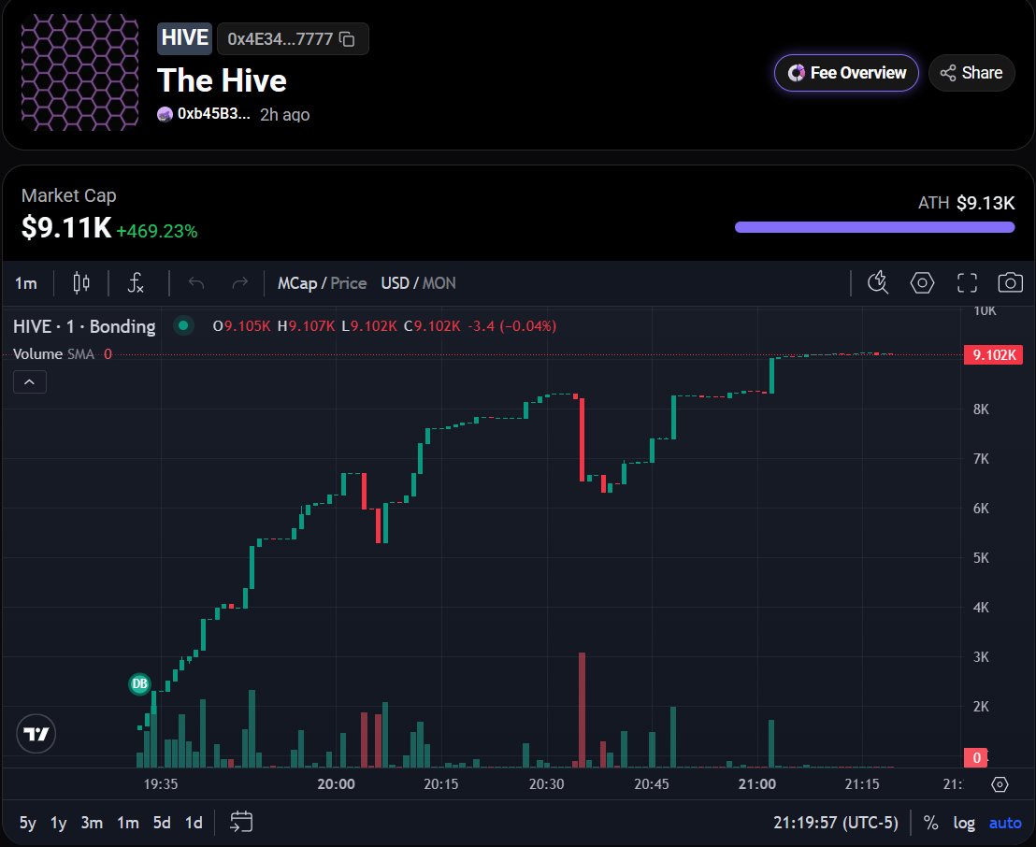Toggle percentage scale mode

(x=930, y=823)
